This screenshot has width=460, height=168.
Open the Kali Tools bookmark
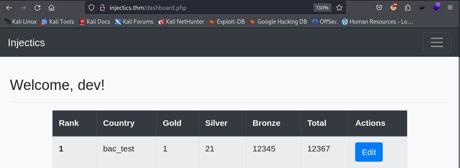(58, 21)
